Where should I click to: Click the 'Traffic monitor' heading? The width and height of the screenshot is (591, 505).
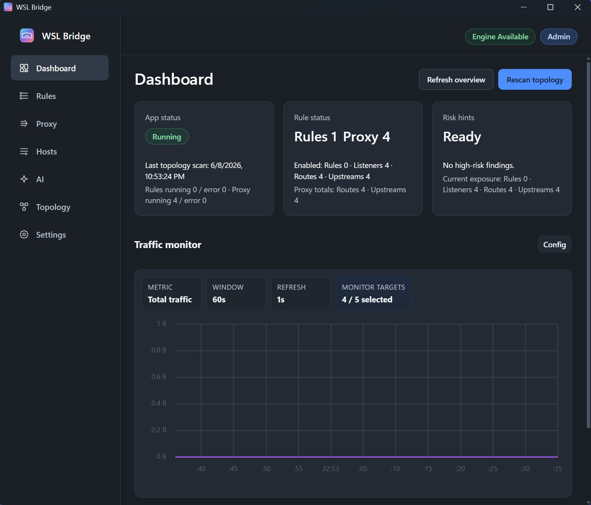pos(168,245)
